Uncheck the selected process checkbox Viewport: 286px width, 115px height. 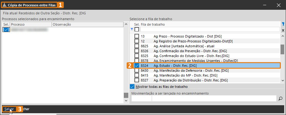coord(6,30)
